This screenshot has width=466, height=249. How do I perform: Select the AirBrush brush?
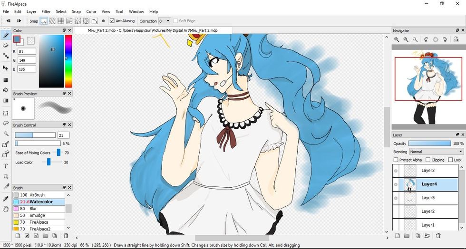pos(39,195)
